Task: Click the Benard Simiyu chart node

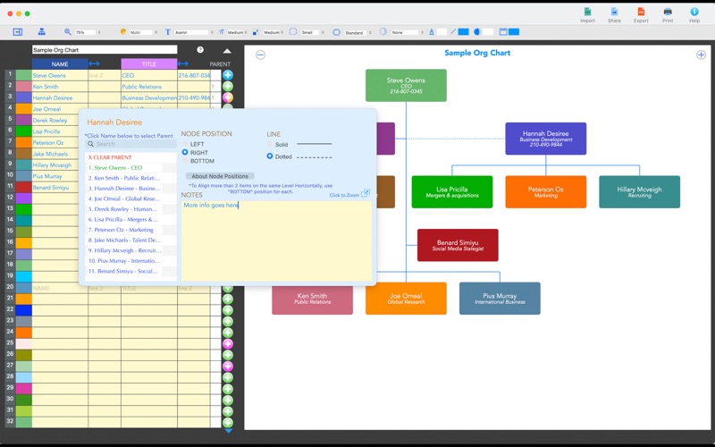Action: 458,245
